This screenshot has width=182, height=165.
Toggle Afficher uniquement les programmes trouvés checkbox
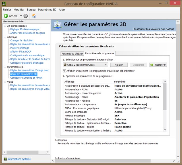click(x=64, y=71)
